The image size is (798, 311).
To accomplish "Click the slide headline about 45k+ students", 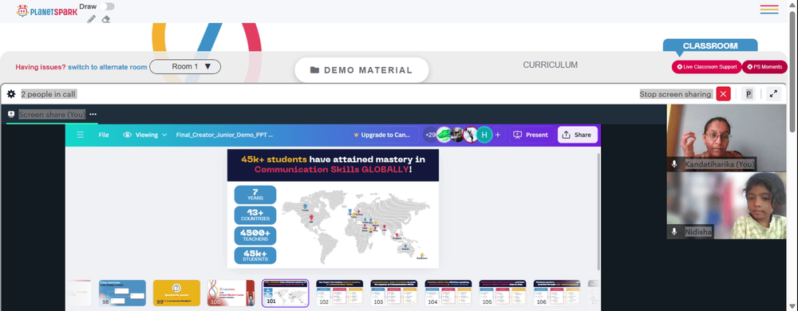I will point(333,164).
